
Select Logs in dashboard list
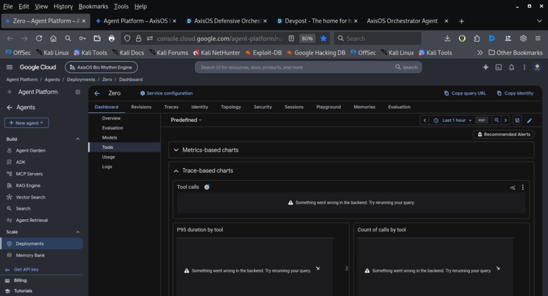(x=107, y=167)
